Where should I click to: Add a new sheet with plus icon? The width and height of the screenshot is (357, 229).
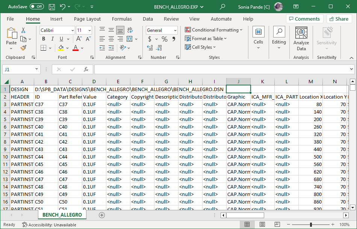[x=102, y=215]
